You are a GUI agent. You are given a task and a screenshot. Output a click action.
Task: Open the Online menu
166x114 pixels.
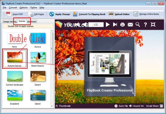coord(34,8)
